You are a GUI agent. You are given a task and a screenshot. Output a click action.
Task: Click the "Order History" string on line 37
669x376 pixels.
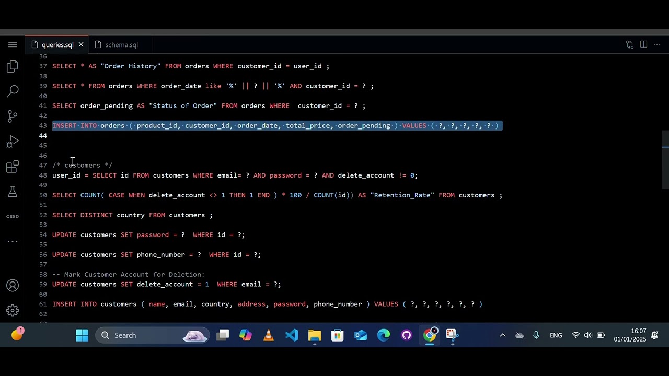coord(131,66)
